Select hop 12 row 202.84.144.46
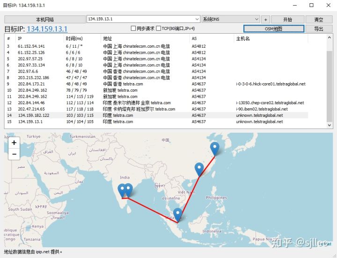The height and width of the screenshot is (258, 337). 156,103
